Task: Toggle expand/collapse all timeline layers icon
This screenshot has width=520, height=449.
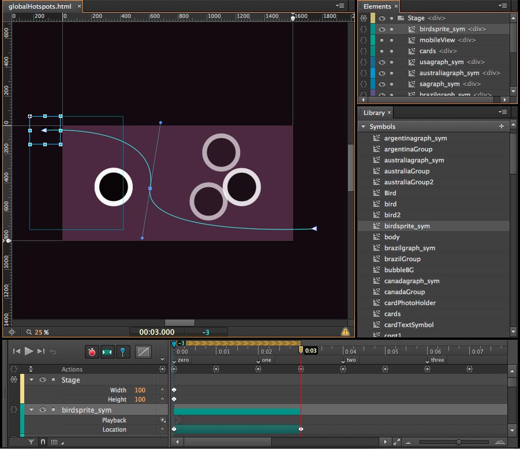Action: [31, 369]
